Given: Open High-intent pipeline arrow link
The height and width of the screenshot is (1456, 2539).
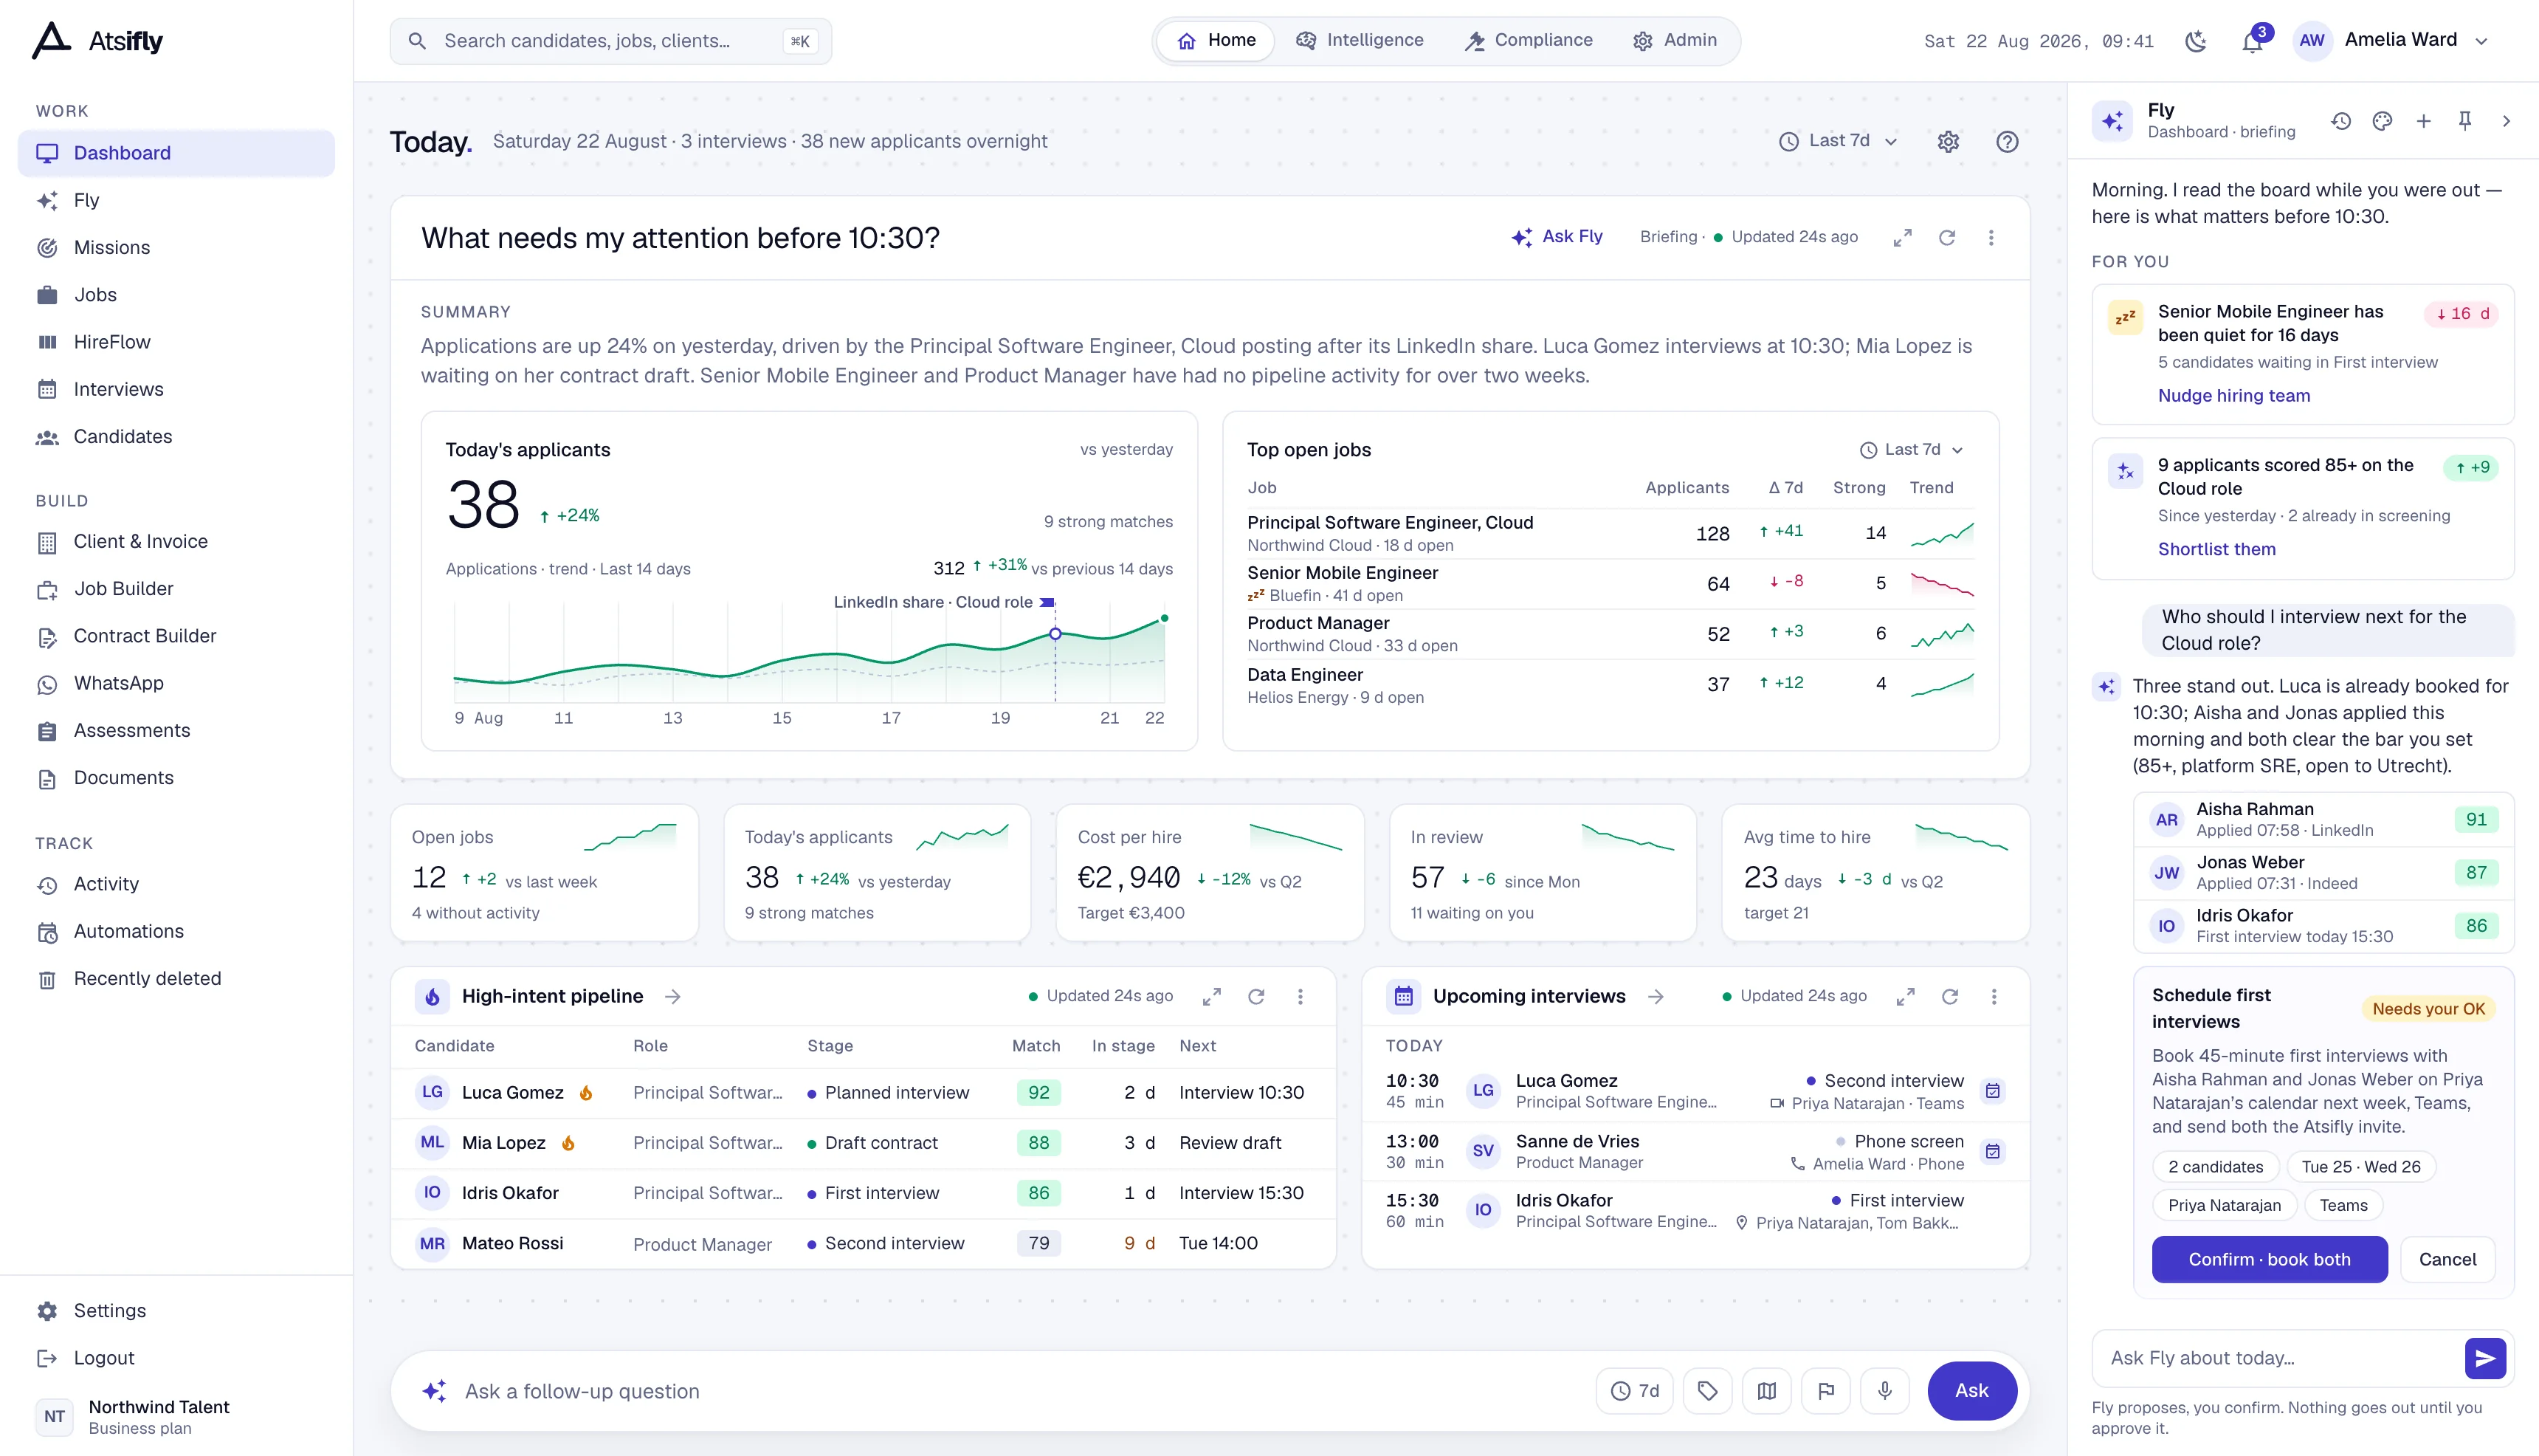Looking at the screenshot, I should [x=672, y=997].
